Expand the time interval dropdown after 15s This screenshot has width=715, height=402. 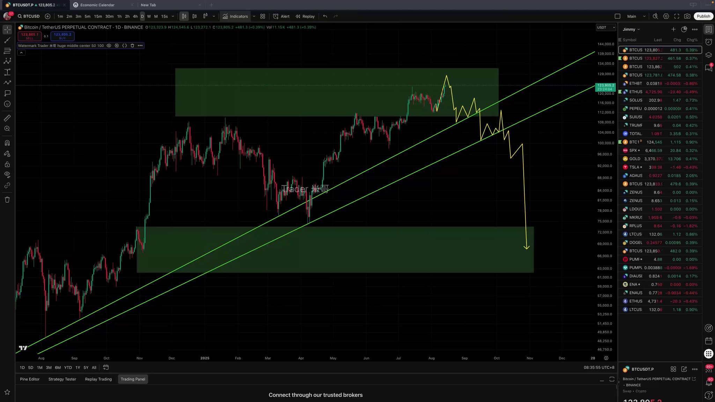point(172,16)
